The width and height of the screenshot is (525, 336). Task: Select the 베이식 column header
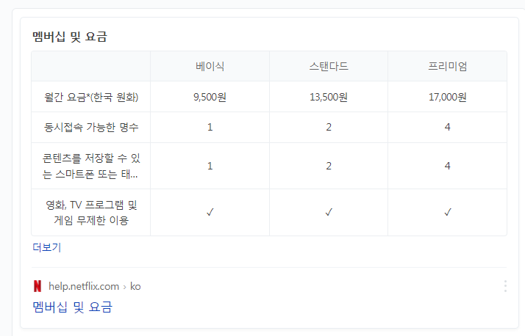point(210,66)
